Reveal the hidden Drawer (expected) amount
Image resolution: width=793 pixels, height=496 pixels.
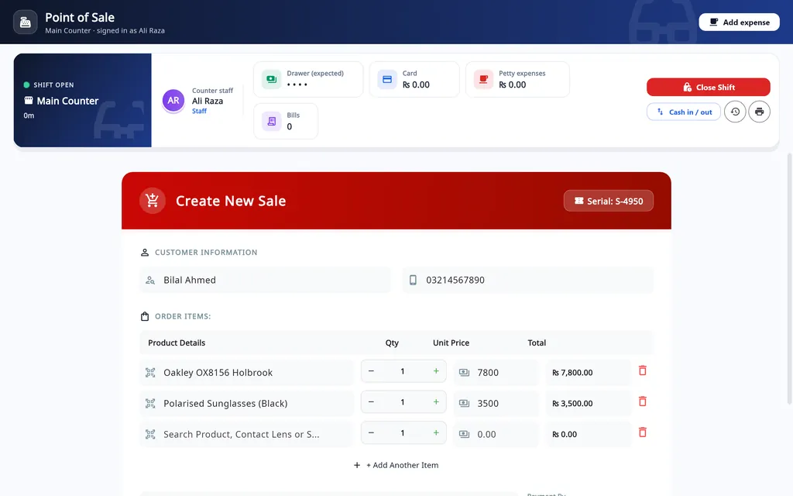pos(297,84)
